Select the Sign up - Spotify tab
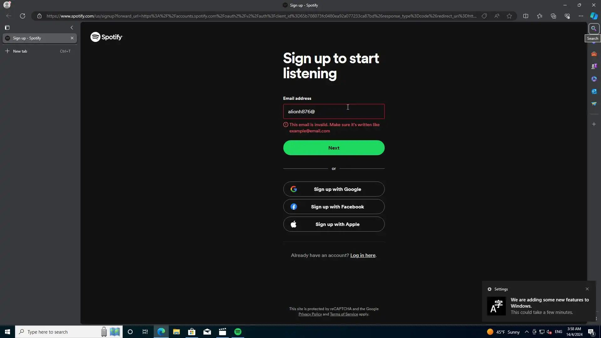This screenshot has height=338, width=601. [38, 38]
